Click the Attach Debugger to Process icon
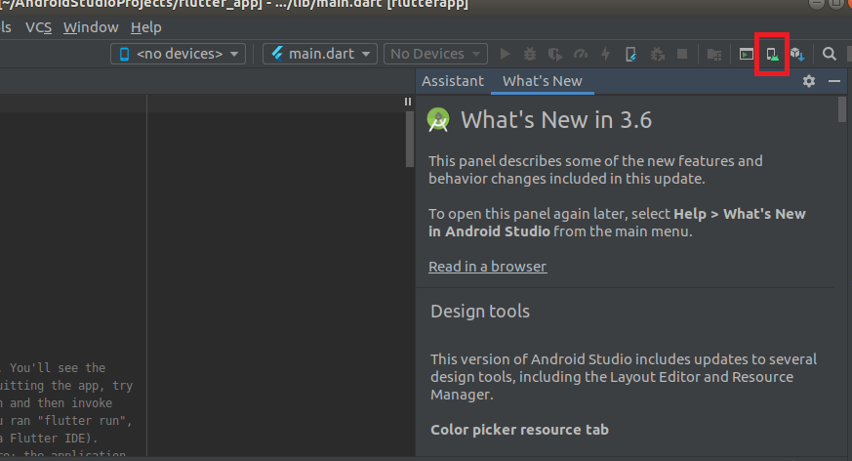 (658, 54)
